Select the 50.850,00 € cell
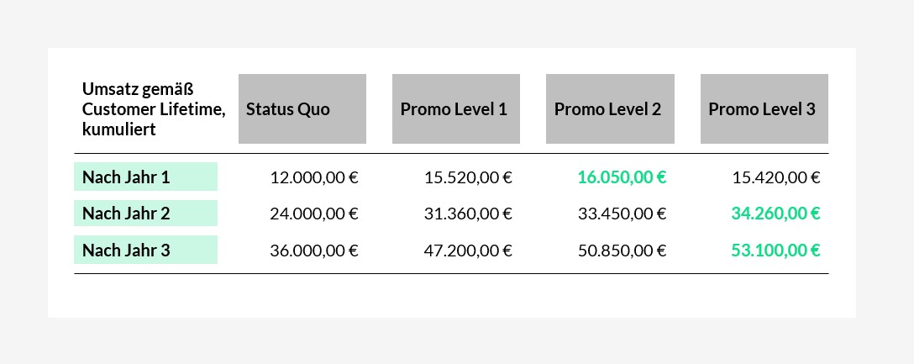The width and height of the screenshot is (914, 364). pyautogui.click(x=622, y=251)
